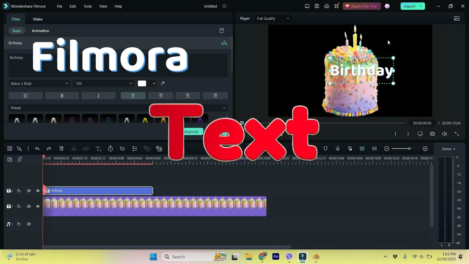The width and height of the screenshot is (469, 264).
Task: Adjust player volume speaker icon
Action: pyautogui.click(x=444, y=134)
